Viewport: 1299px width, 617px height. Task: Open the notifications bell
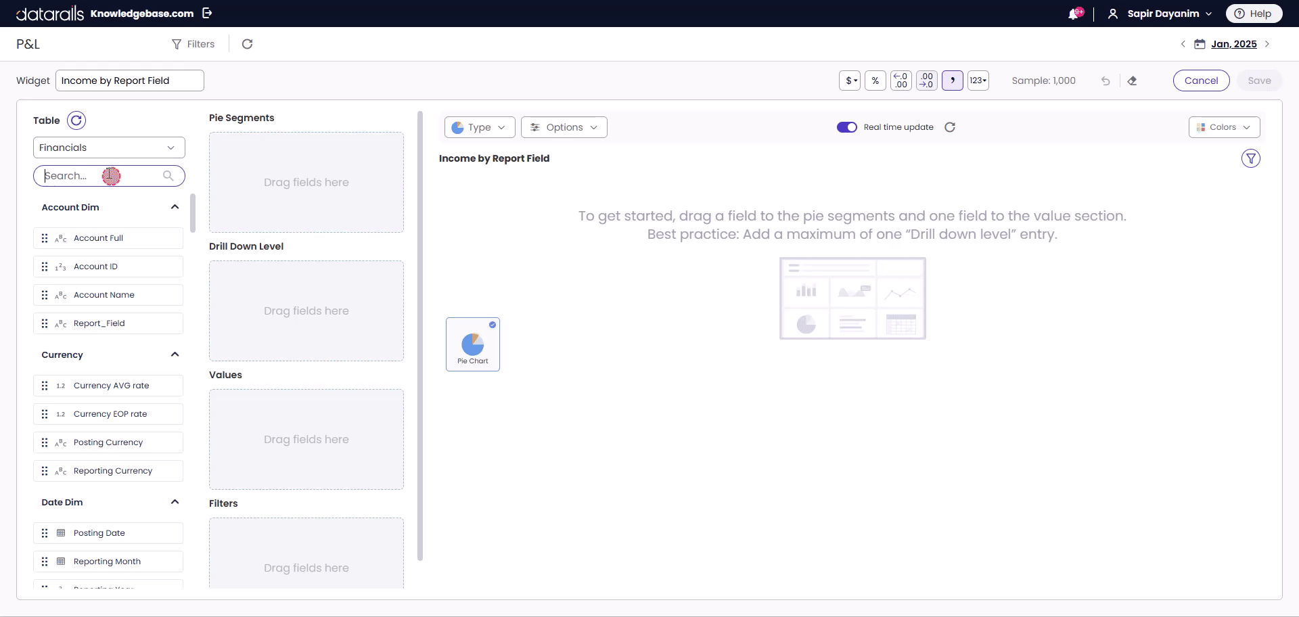1074,14
